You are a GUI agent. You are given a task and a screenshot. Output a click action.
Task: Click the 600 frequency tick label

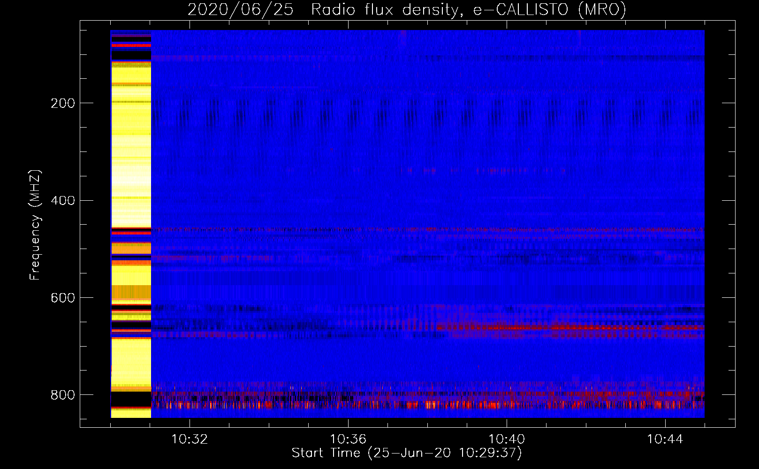click(x=63, y=298)
